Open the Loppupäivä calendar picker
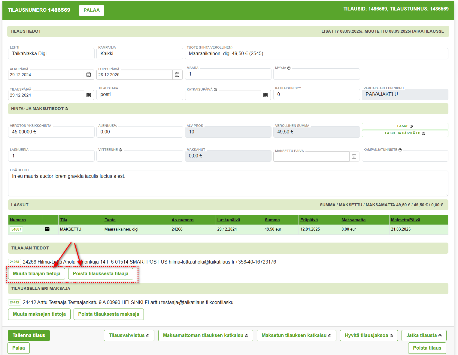Image resolution: width=458 pixels, height=355 pixels. (177, 75)
